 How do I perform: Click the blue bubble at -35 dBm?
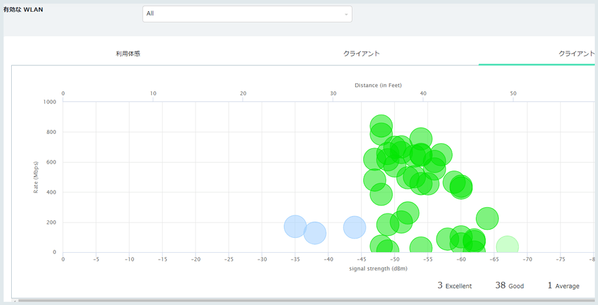point(295,226)
